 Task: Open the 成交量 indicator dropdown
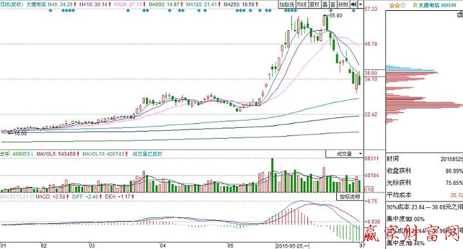click(345, 154)
